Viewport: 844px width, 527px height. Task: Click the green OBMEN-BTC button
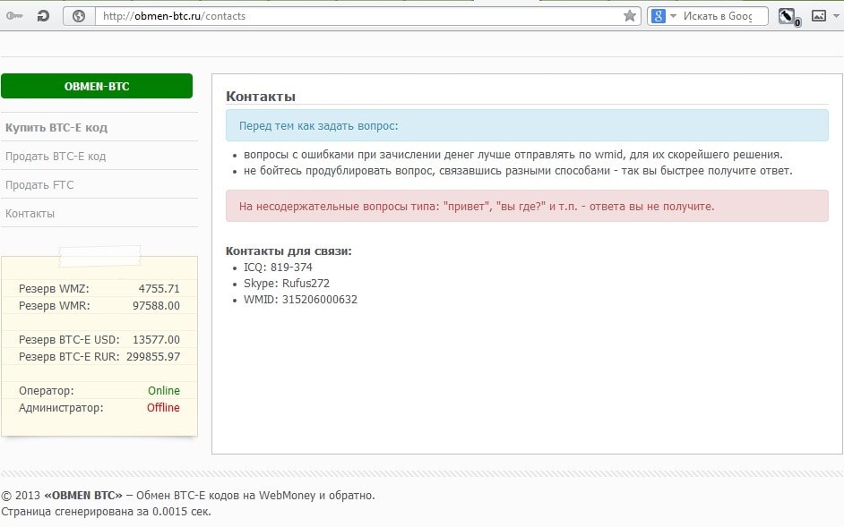tap(97, 86)
